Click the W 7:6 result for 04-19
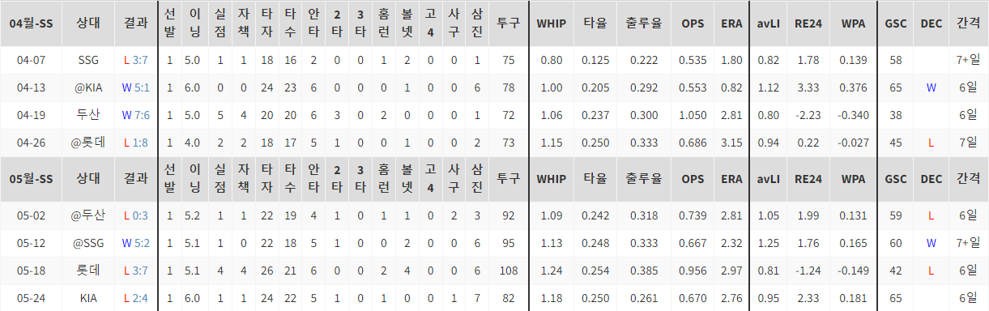Viewport: 989px width, 311px height. [135, 115]
